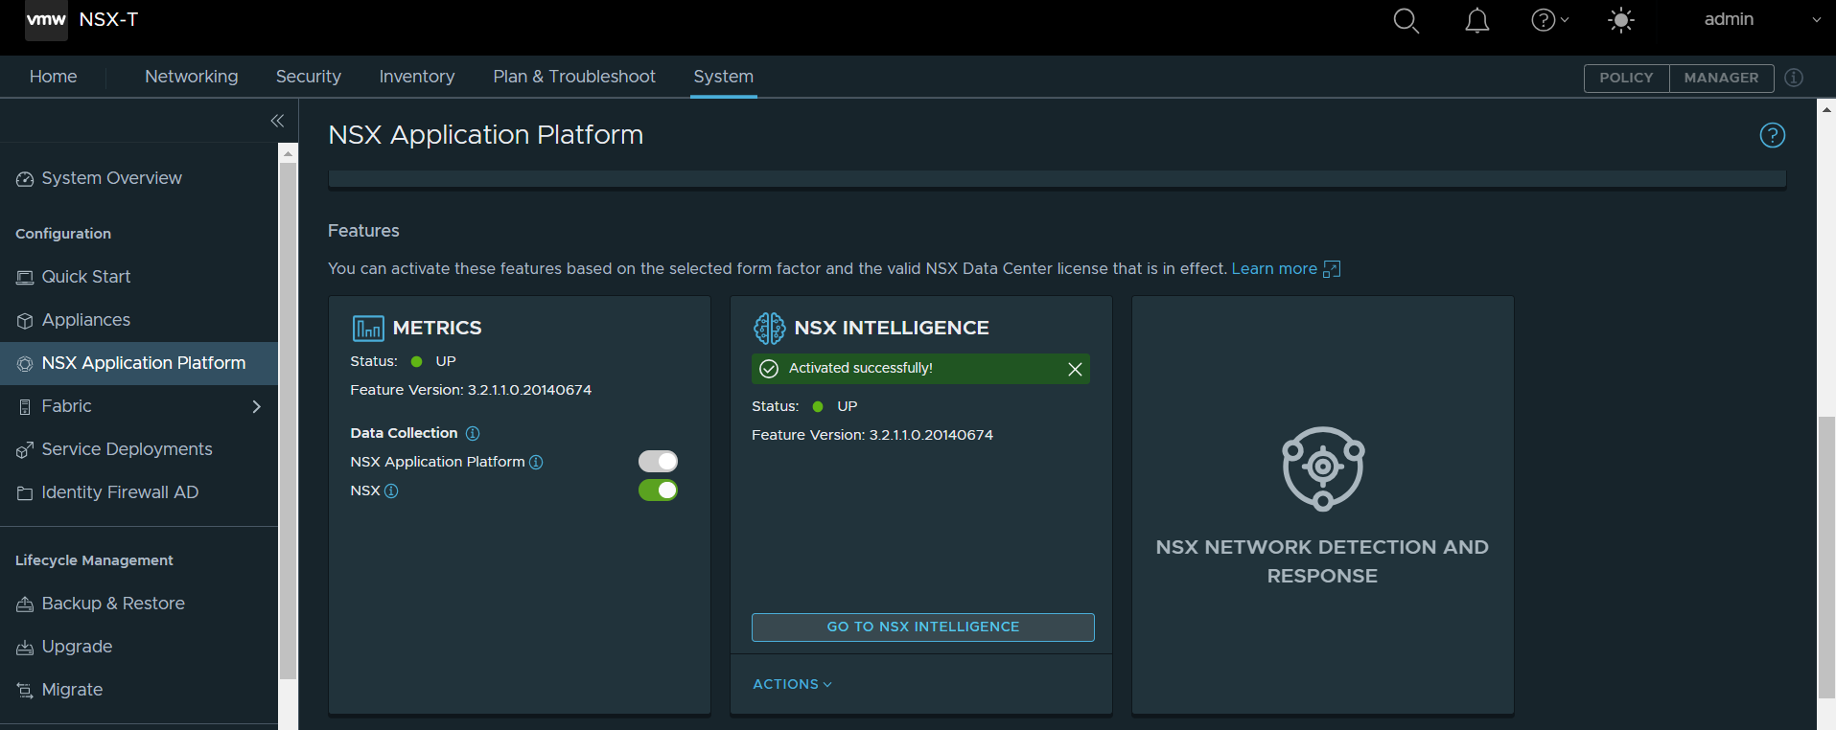Open the ACTIONS dropdown
This screenshot has height=730, width=1836.
coord(792,684)
